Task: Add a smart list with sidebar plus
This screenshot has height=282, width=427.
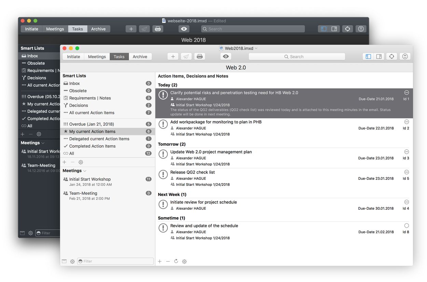Action: coord(64,162)
